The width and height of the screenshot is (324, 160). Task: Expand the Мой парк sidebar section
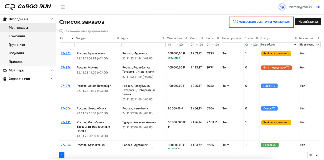tap(28, 70)
